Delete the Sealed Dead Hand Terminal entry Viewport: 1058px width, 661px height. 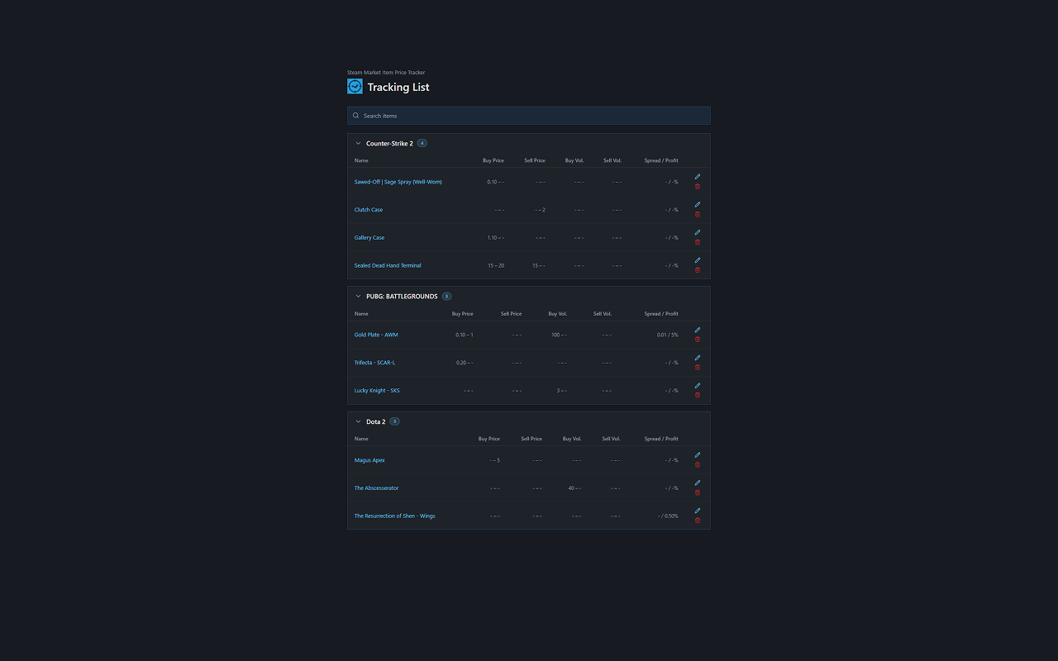(x=698, y=270)
